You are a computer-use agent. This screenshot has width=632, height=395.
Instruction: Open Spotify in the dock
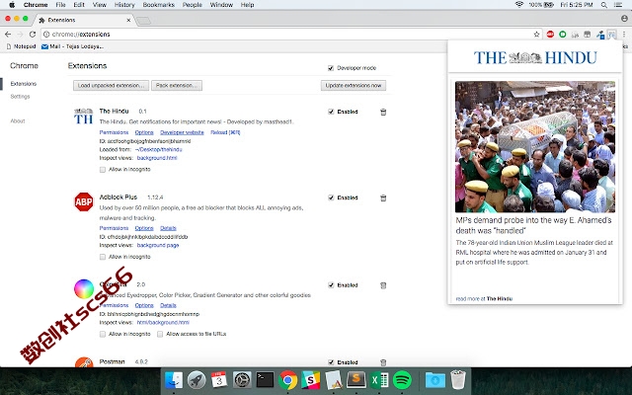point(402,379)
